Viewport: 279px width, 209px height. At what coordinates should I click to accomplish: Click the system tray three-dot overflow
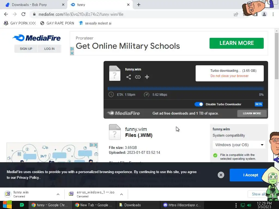236,205
